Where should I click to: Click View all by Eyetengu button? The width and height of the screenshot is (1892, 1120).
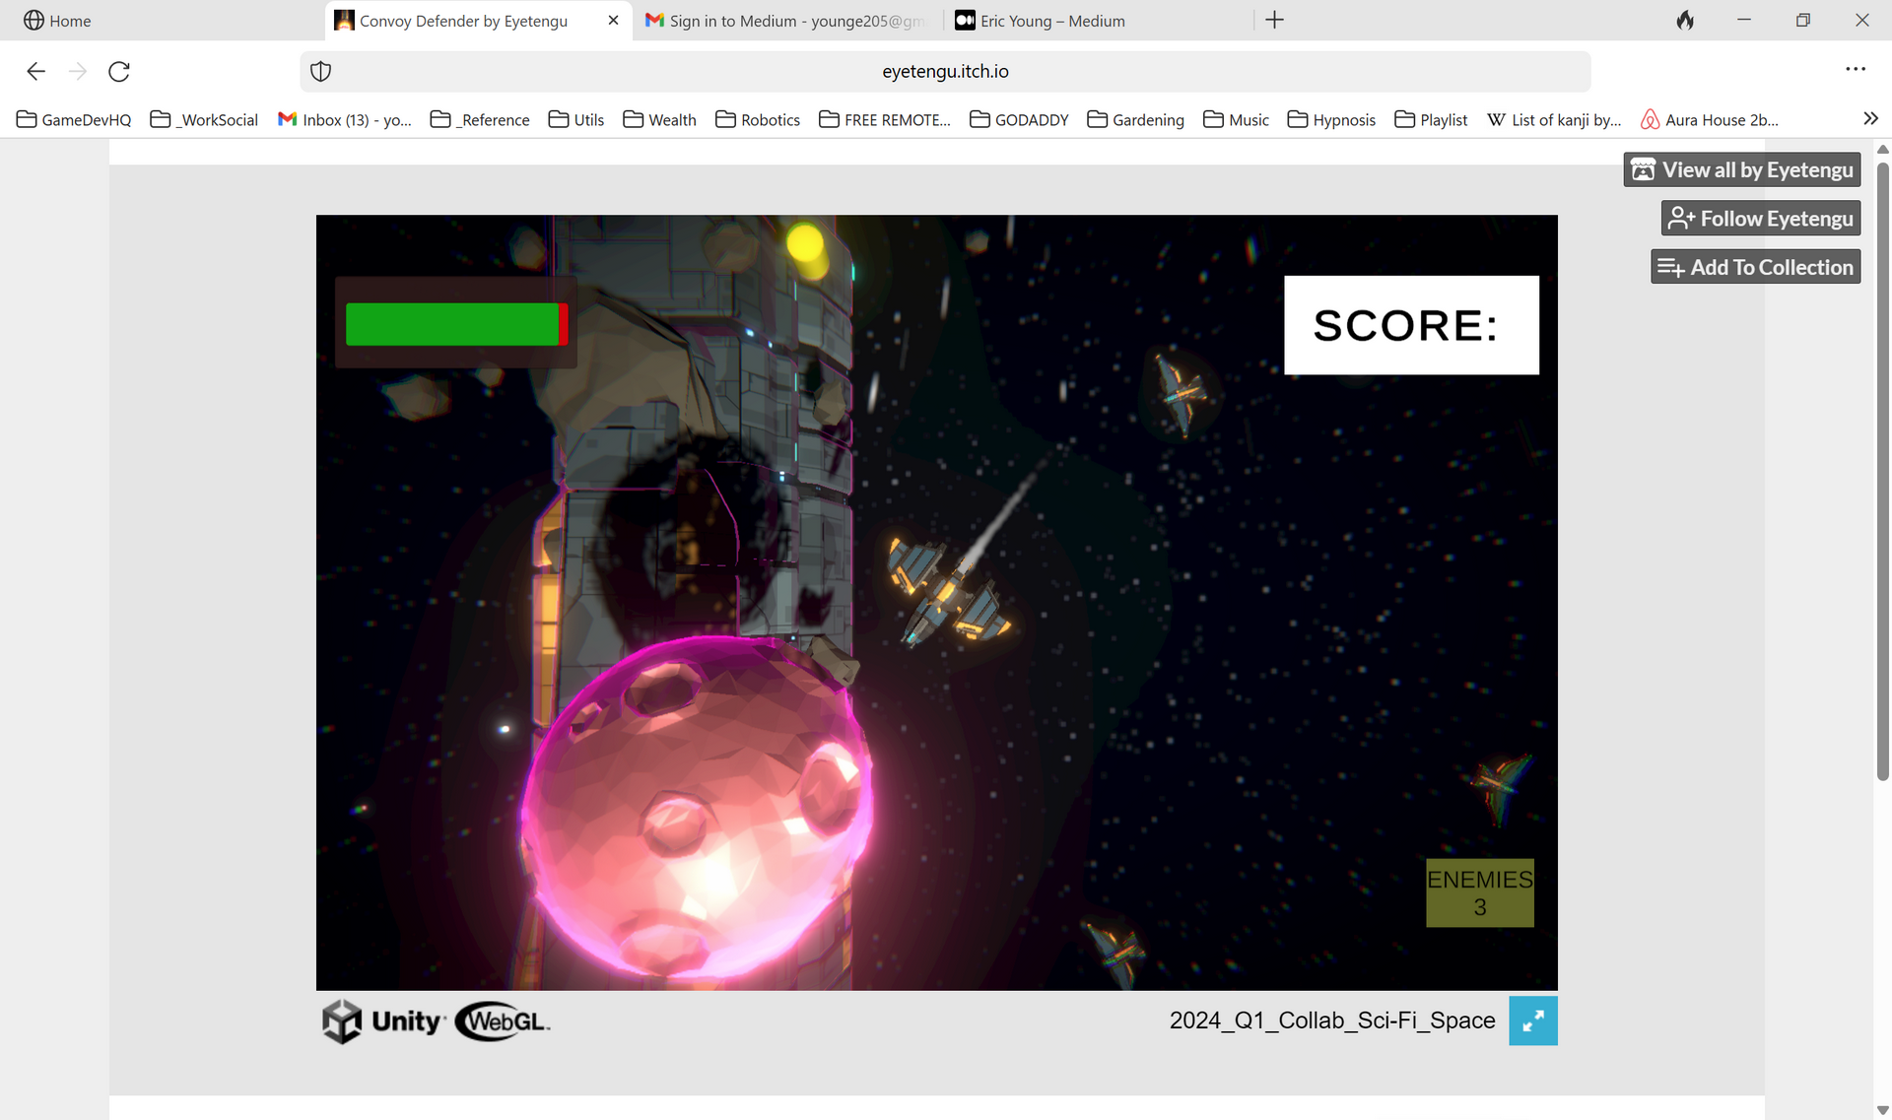pyautogui.click(x=1742, y=169)
